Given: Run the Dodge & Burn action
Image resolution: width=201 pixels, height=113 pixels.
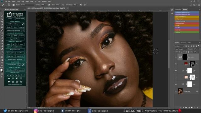Looking at the screenshot, I should click(187, 19).
